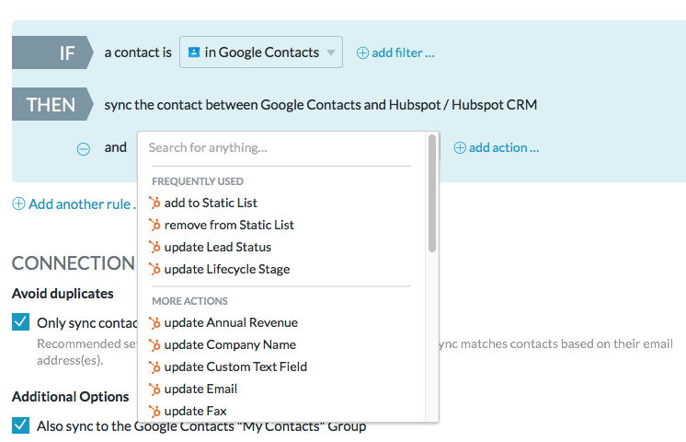
Task: Uncheck the 'Only sync contacts' checkbox
Action: pos(20,322)
